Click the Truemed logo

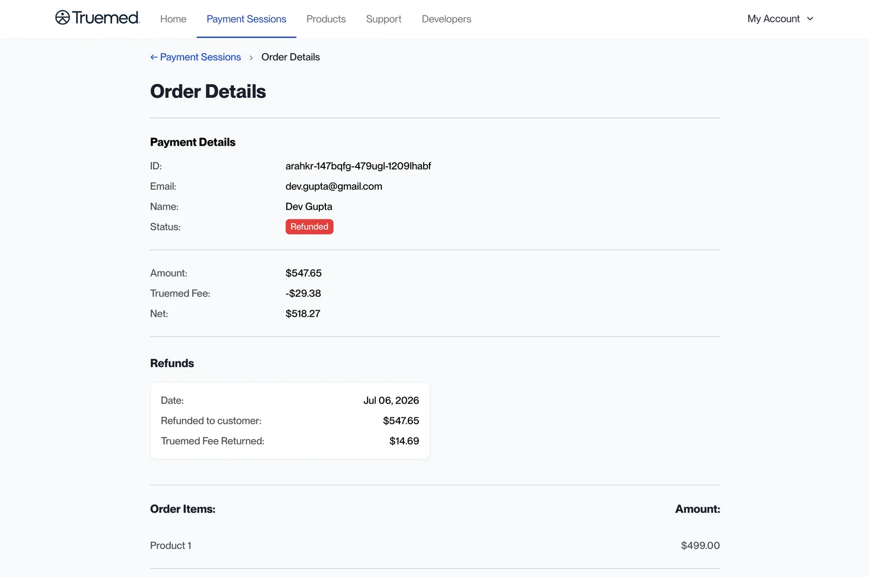pyautogui.click(x=97, y=18)
